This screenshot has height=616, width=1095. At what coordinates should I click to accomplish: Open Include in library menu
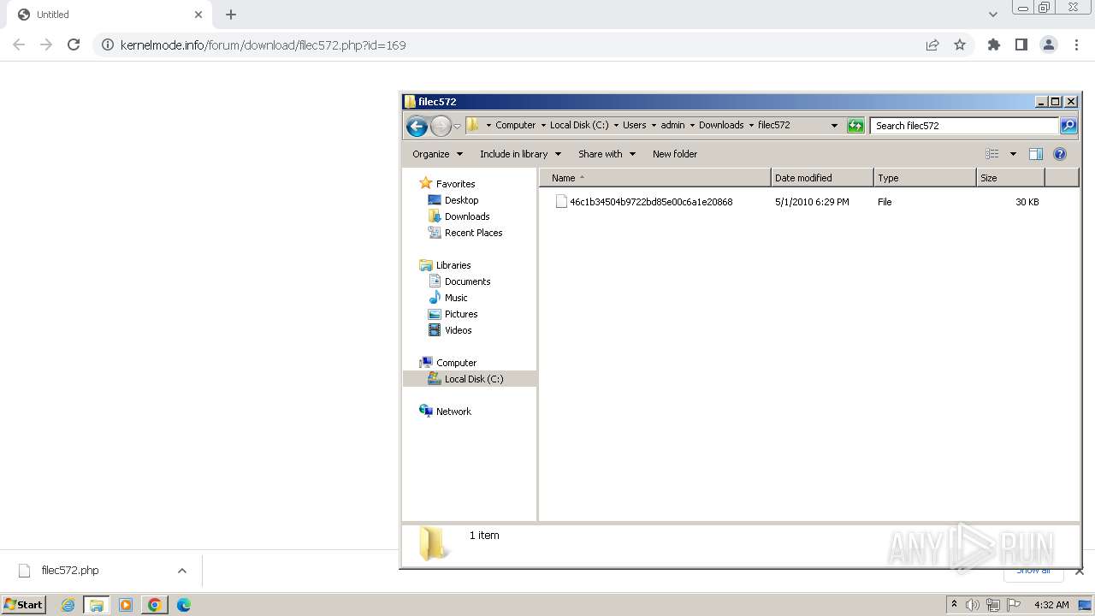tap(520, 154)
